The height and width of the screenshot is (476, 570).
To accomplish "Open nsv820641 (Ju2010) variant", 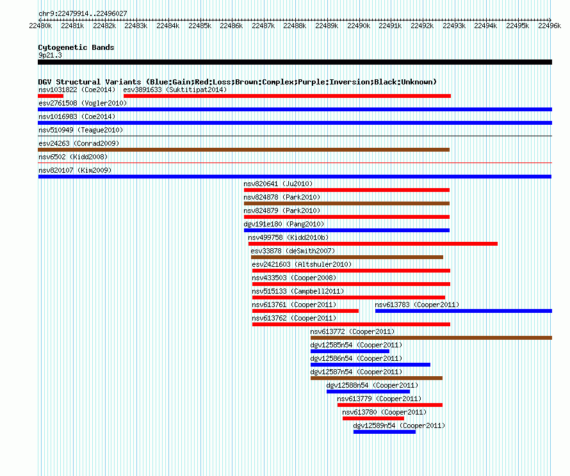I will pyautogui.click(x=346, y=190).
